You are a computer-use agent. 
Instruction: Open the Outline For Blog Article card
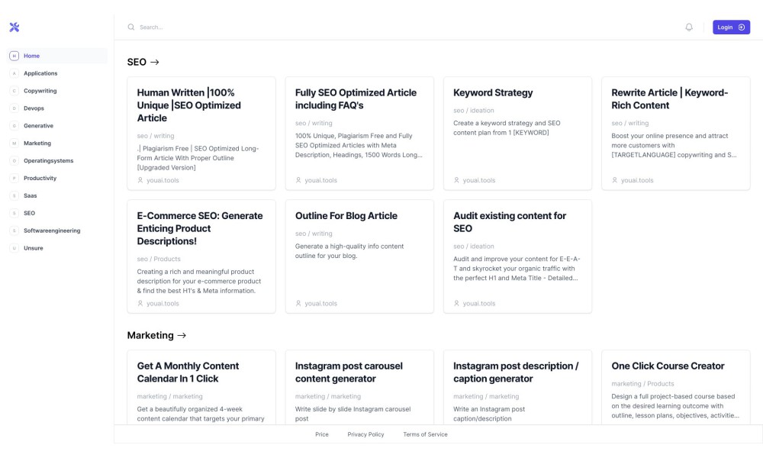point(359,256)
